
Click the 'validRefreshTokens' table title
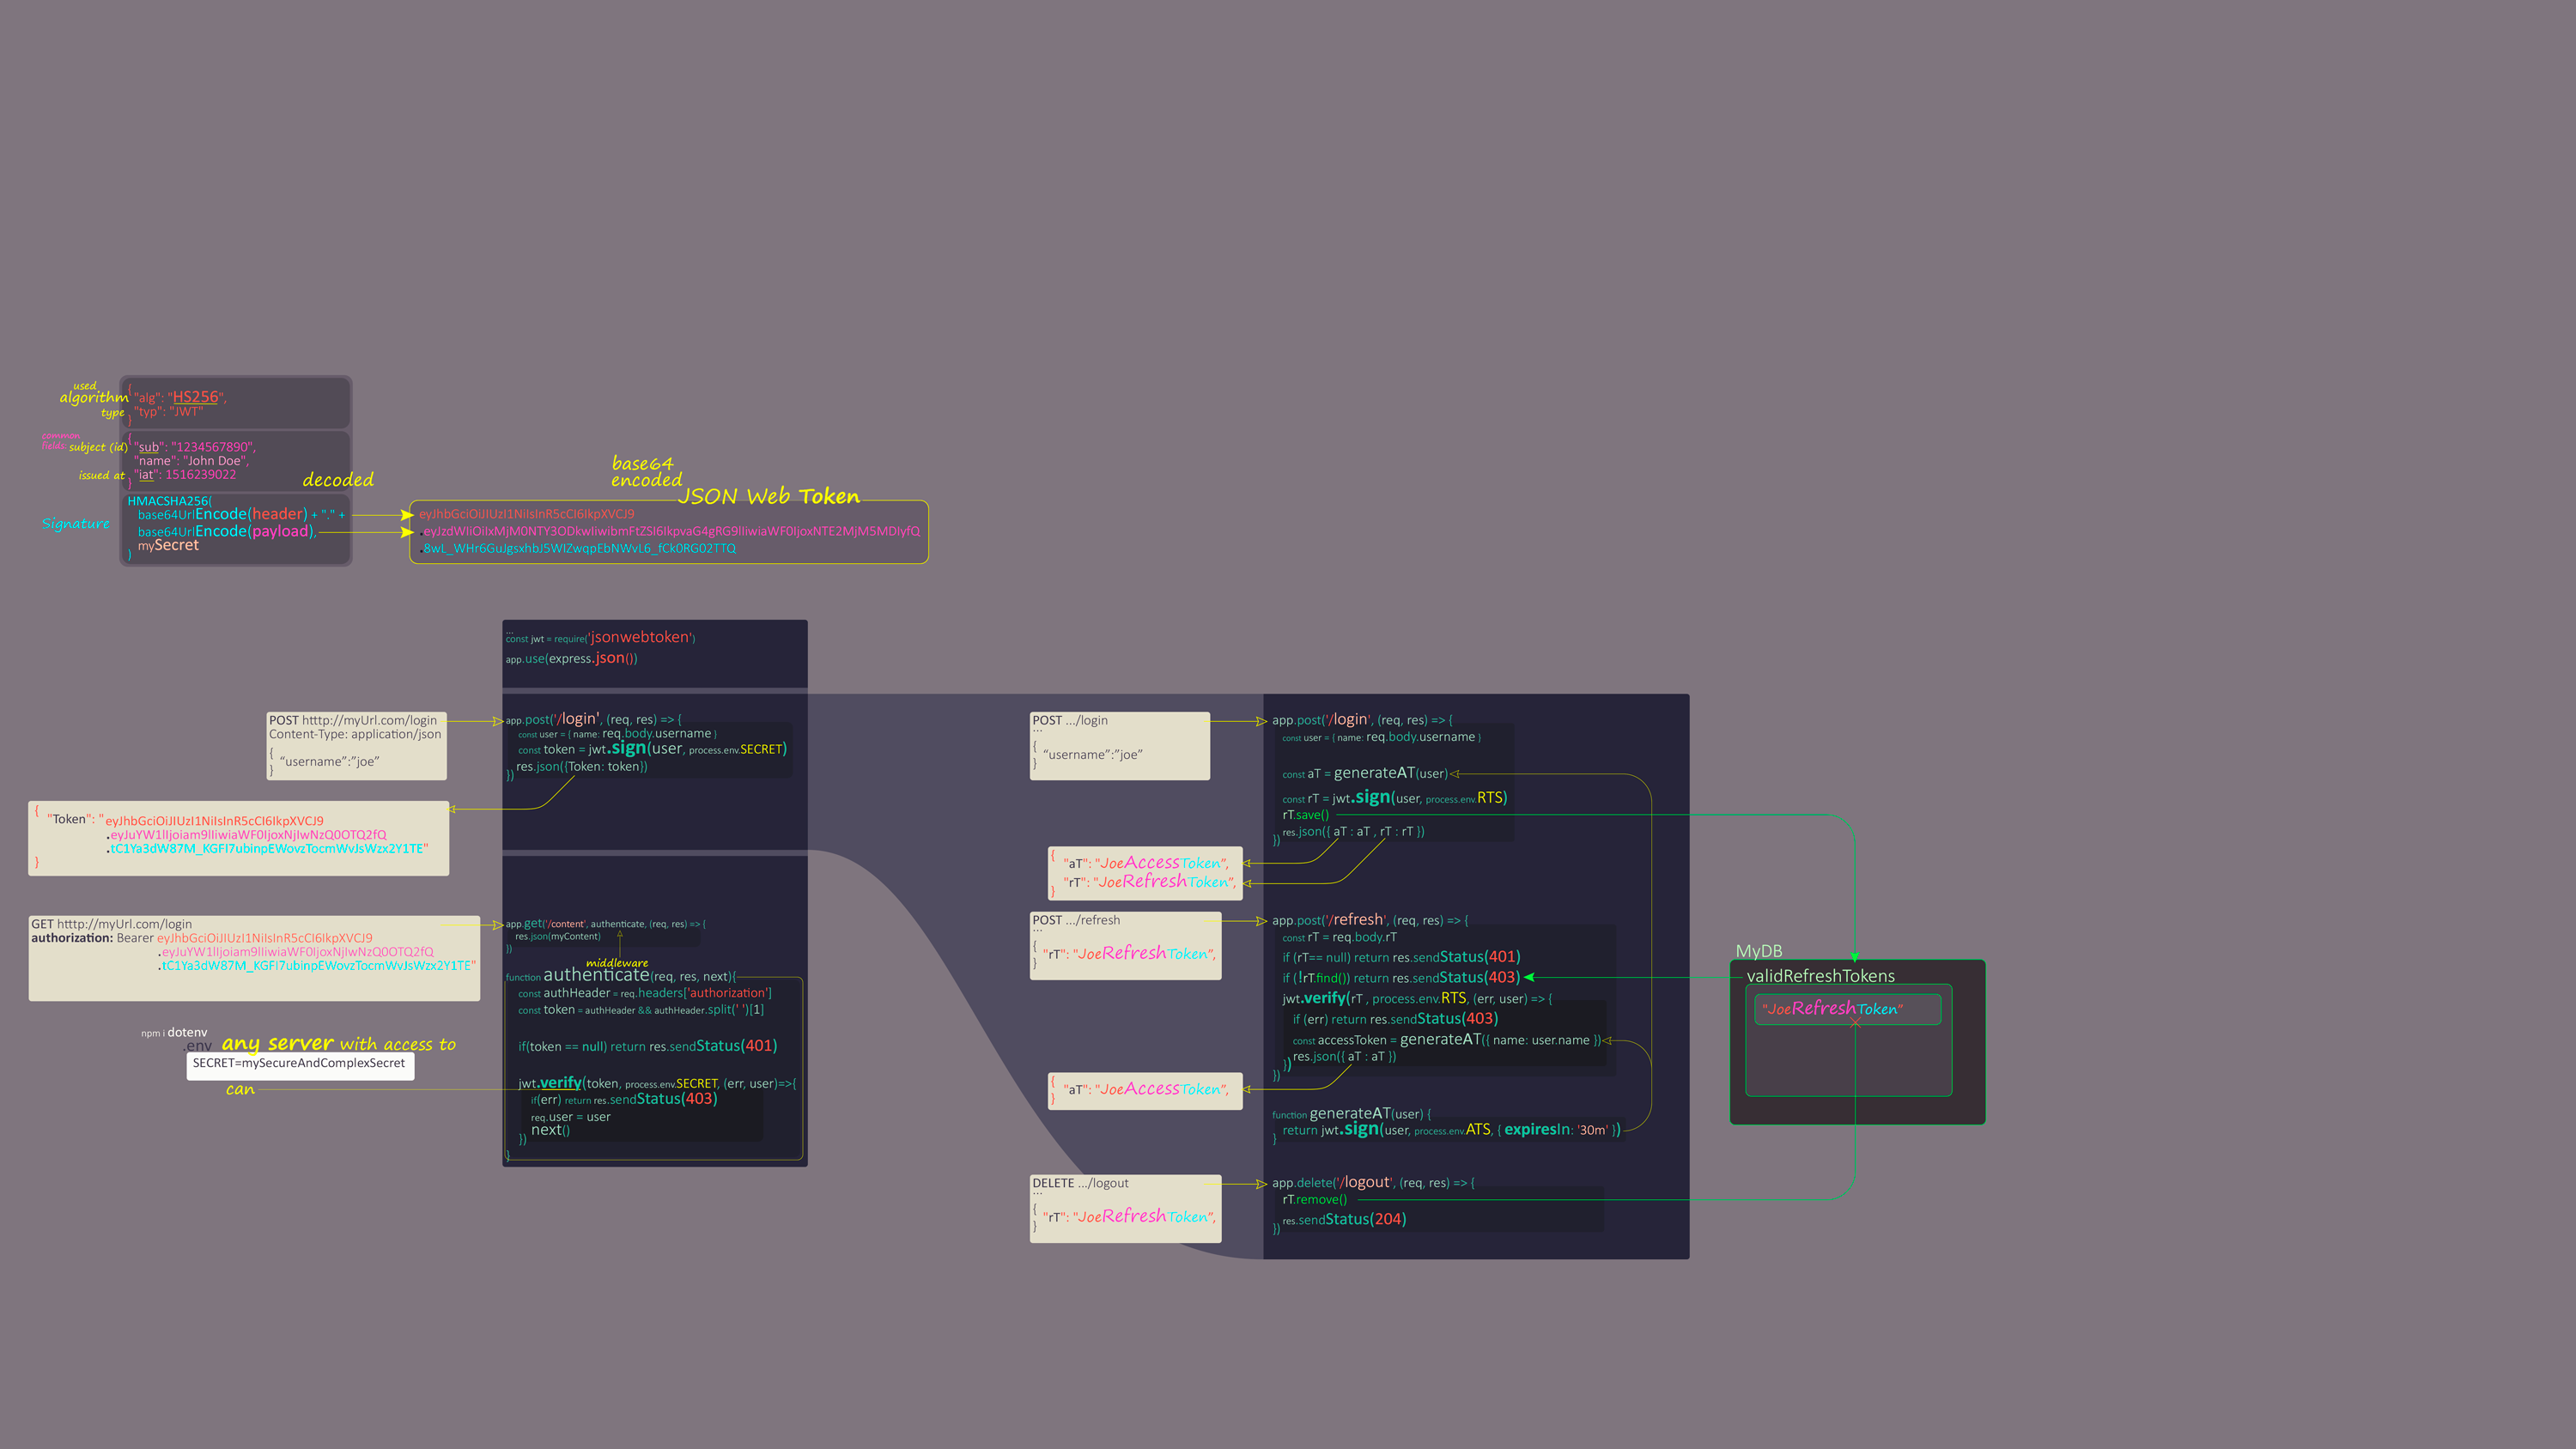point(1820,976)
